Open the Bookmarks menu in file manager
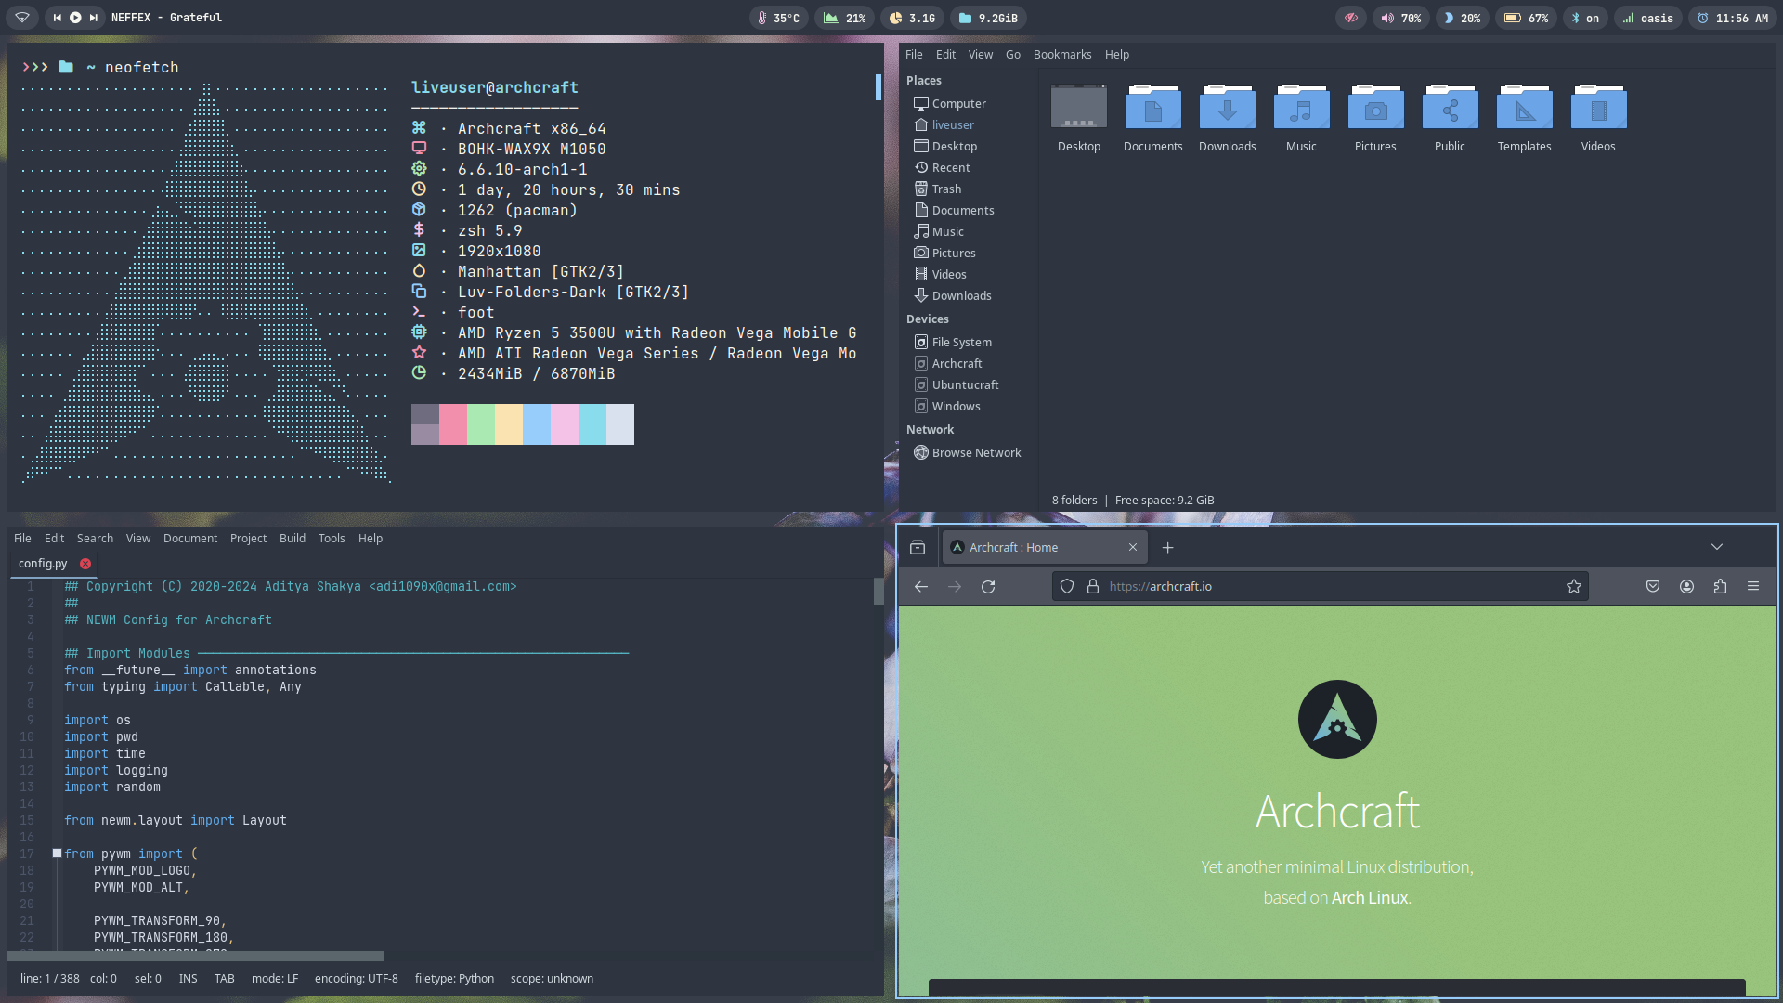The image size is (1783, 1003). 1061,55
